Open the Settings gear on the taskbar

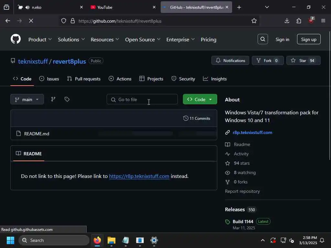pos(154,240)
